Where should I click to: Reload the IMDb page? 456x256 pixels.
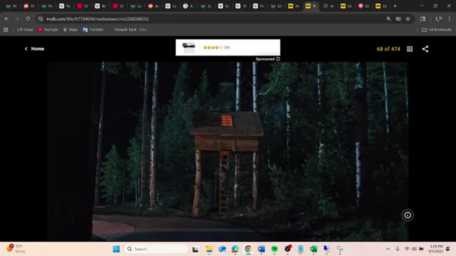28,18
